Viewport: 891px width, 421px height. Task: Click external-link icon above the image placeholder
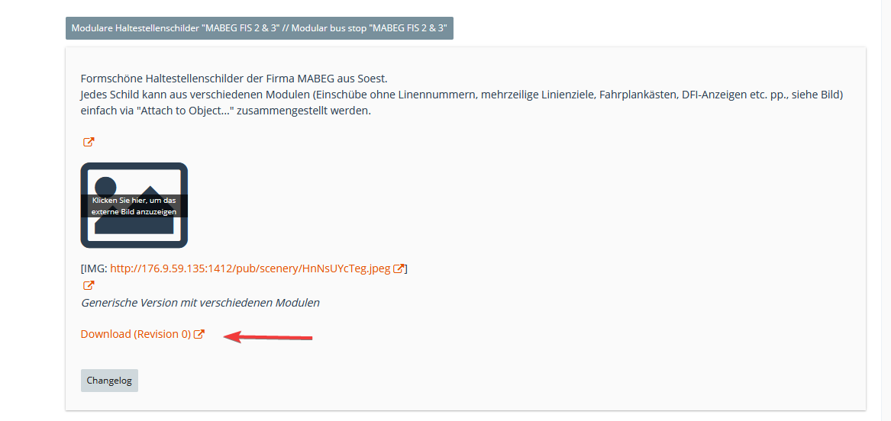(x=89, y=142)
